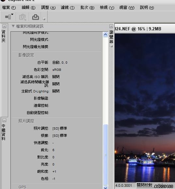Viewport: 175px width, 189px height.
Task: Click the 自動變型控制 label
Action: [x=38, y=113]
